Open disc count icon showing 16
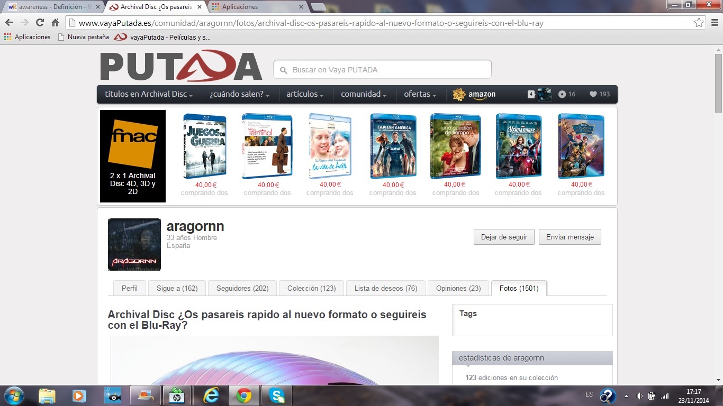The image size is (723, 406). [566, 94]
